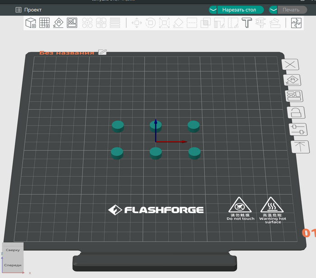Click Auto orient in the top toolbar
The width and height of the screenshot is (316, 278).
pyautogui.click(x=58, y=23)
